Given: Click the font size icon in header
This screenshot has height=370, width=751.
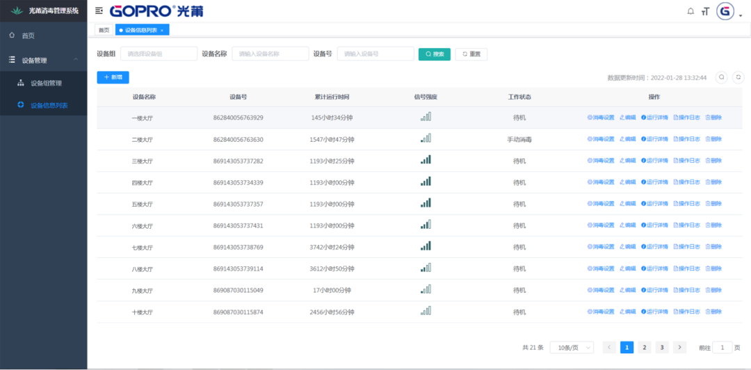Looking at the screenshot, I should 704,12.
